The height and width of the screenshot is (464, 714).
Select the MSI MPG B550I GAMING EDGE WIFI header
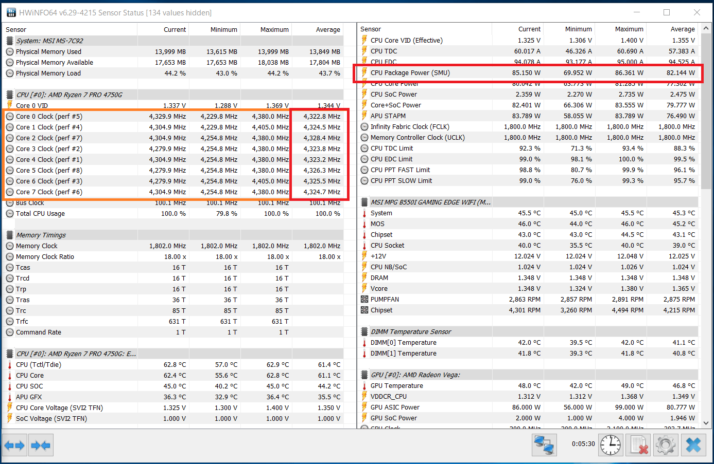click(528, 202)
